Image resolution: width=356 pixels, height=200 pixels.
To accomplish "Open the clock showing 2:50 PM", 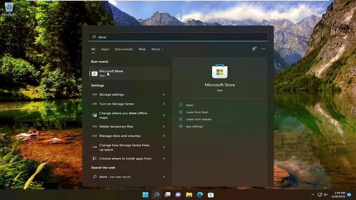I will coord(338,195).
